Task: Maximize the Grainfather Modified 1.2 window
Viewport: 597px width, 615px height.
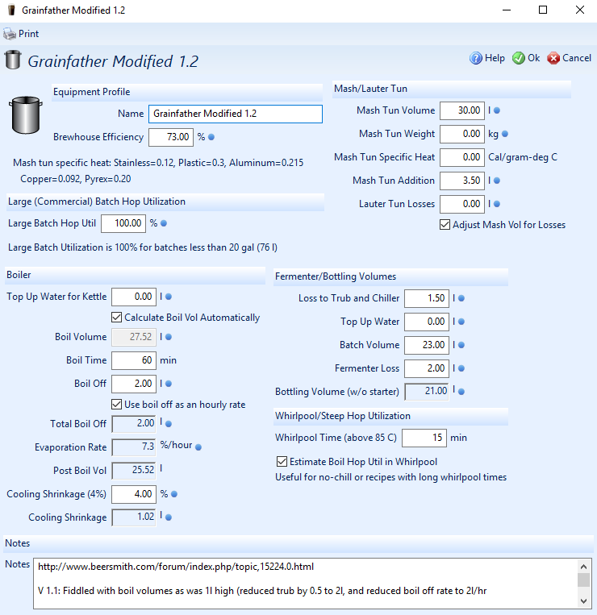Action: click(x=543, y=10)
